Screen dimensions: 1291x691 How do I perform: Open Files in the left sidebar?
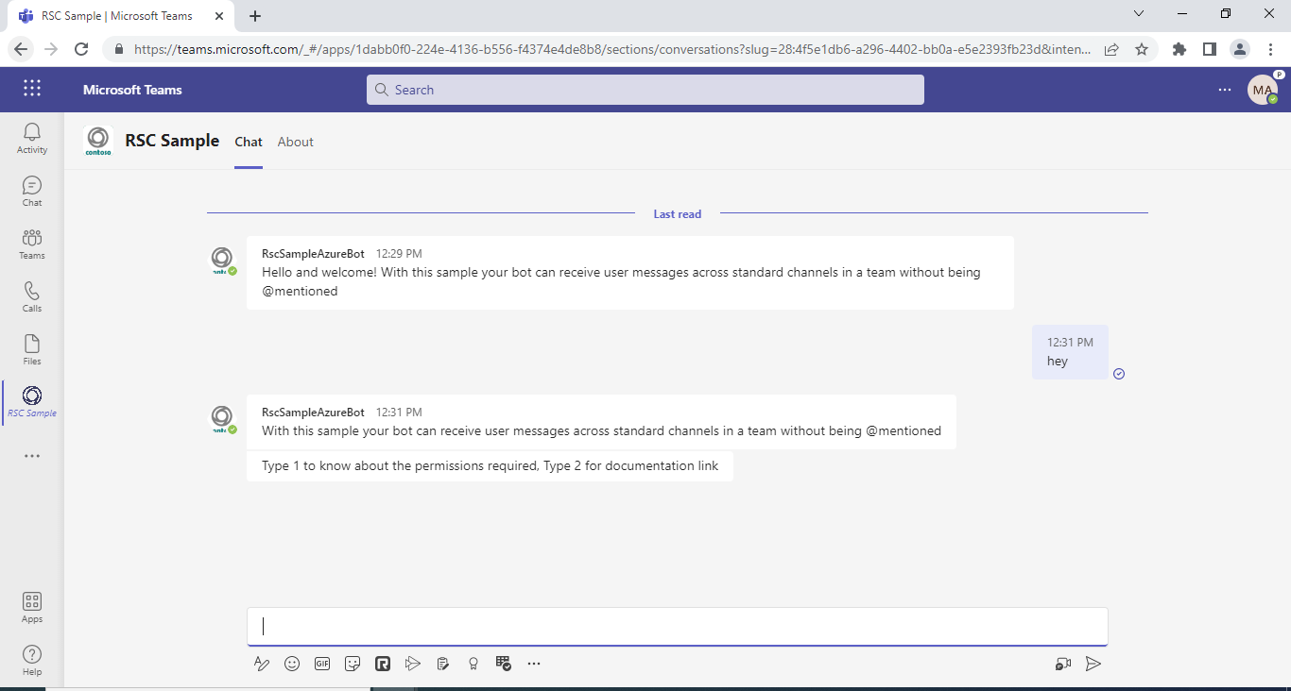click(32, 349)
